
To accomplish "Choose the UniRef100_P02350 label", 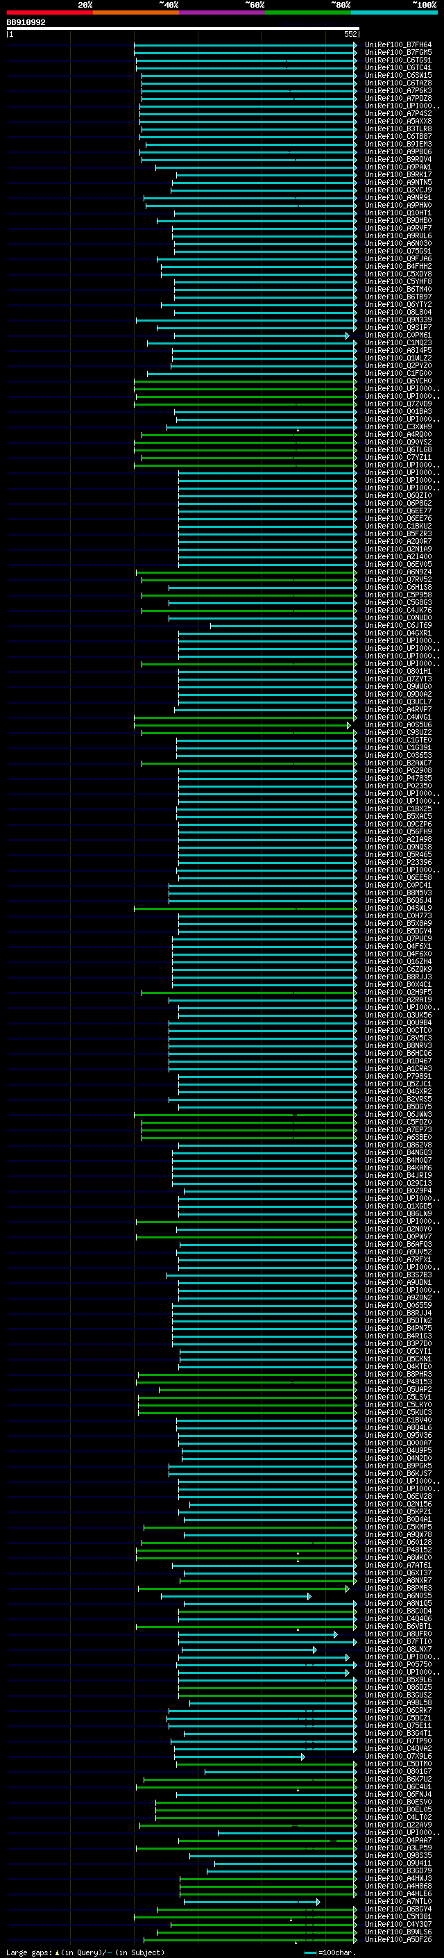I will tap(398, 786).
